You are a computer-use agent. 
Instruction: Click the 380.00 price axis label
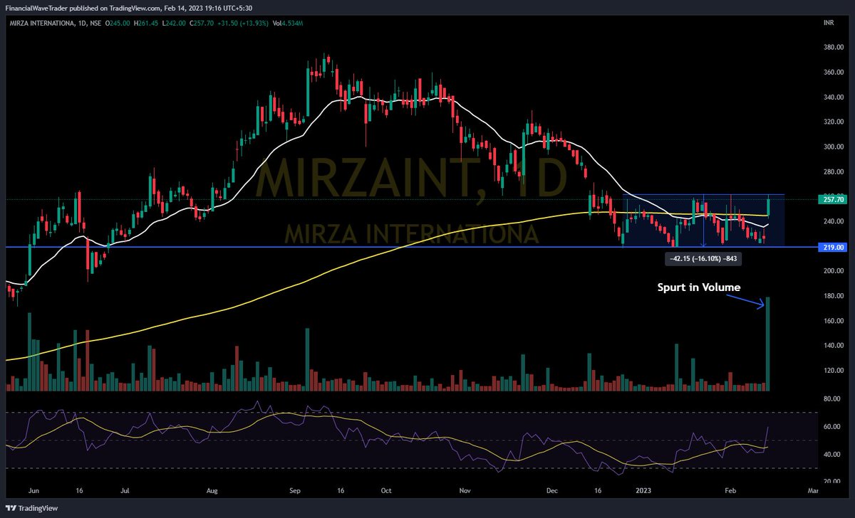coord(834,47)
